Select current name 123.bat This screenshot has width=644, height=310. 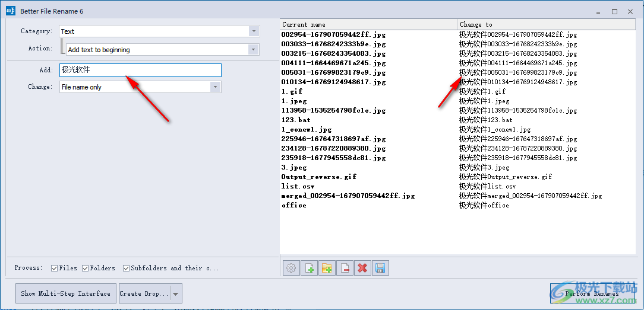[296, 120]
